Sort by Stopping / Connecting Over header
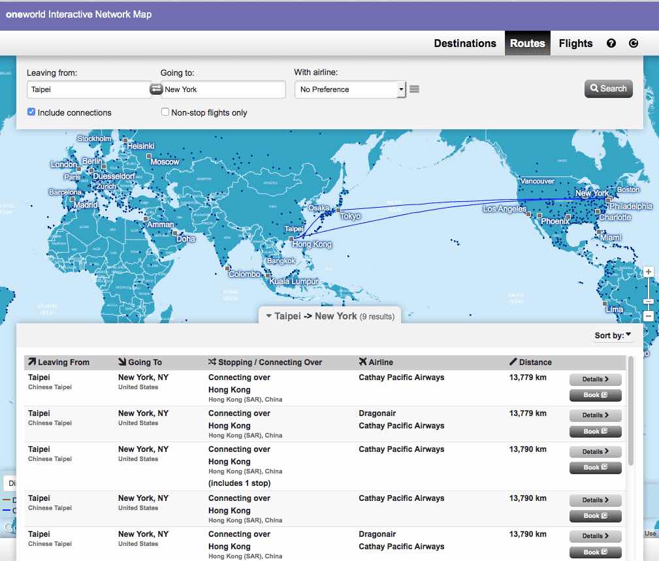This screenshot has height=561, width=659. click(265, 362)
